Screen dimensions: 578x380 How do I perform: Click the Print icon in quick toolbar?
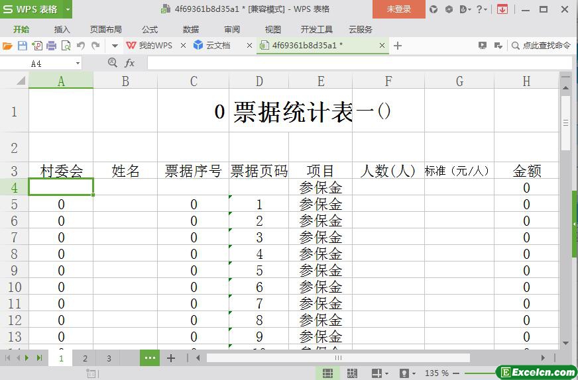pyautogui.click(x=51, y=46)
